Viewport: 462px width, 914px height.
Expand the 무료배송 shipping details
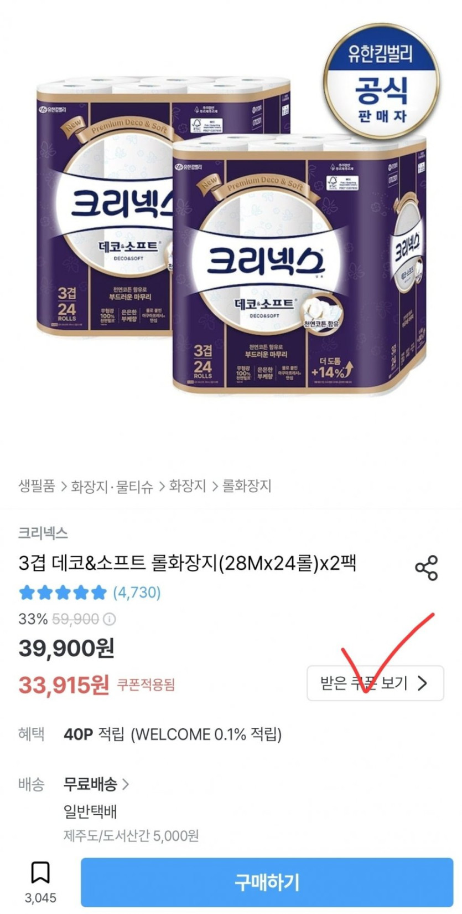tap(96, 784)
